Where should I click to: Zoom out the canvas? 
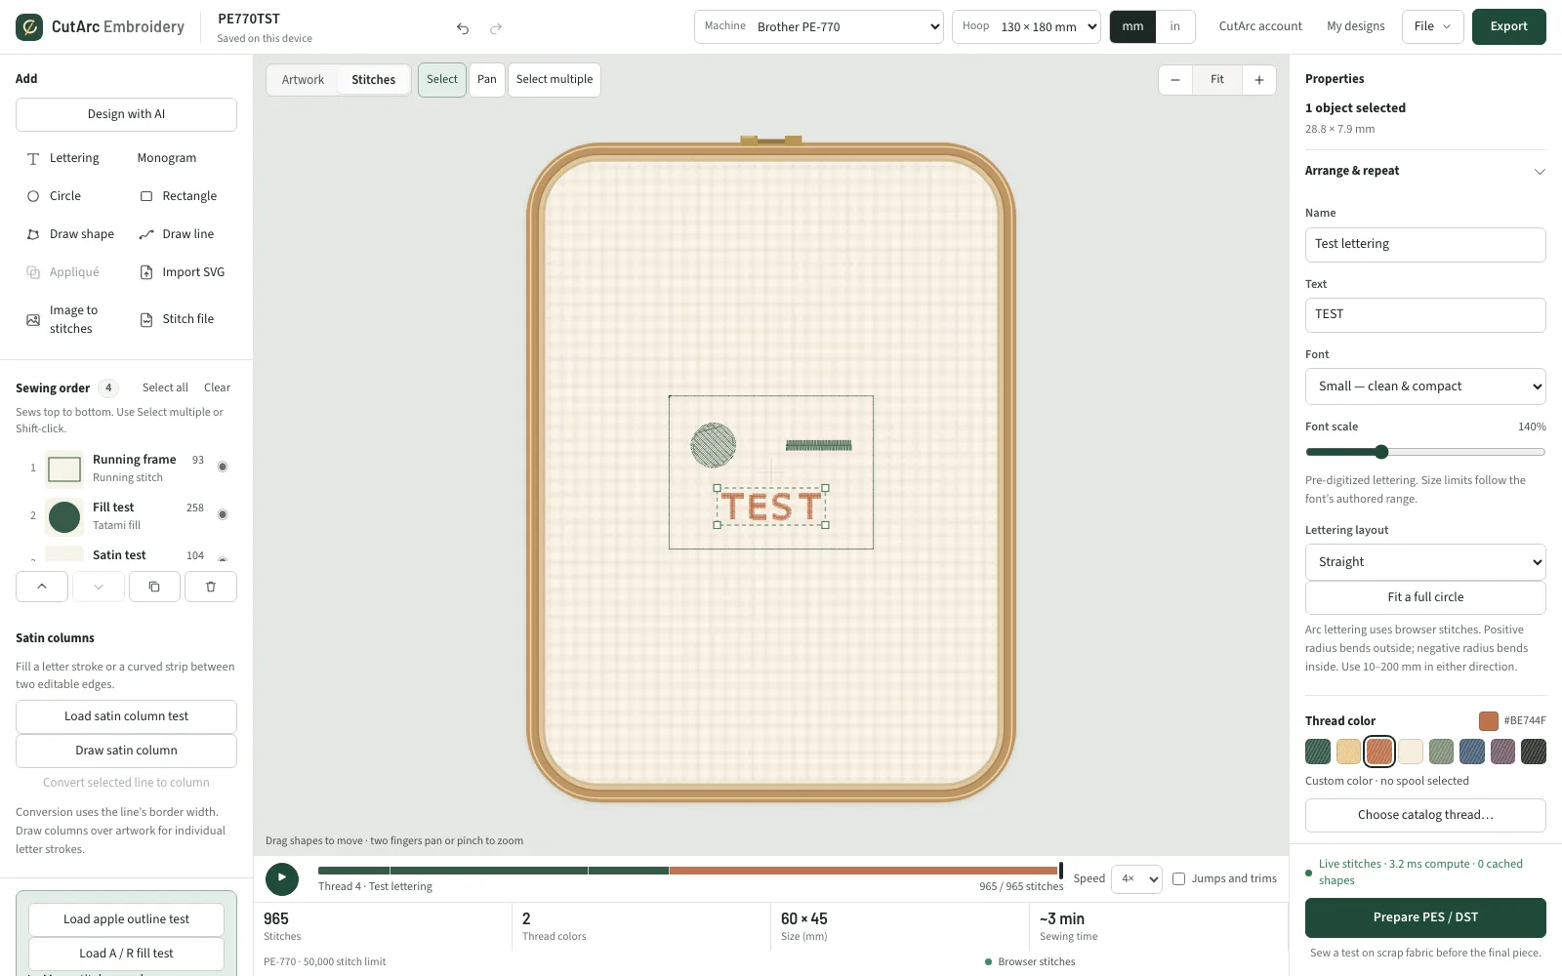[x=1175, y=80]
